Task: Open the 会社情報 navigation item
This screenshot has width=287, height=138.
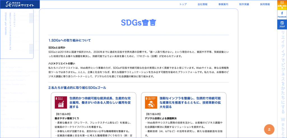Action: tap(202, 4)
